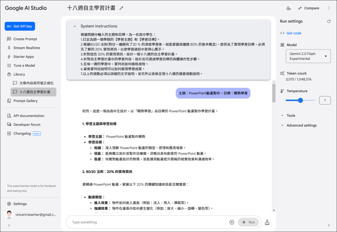Open the Changelog link
This screenshot has height=232, width=337.
22,133
